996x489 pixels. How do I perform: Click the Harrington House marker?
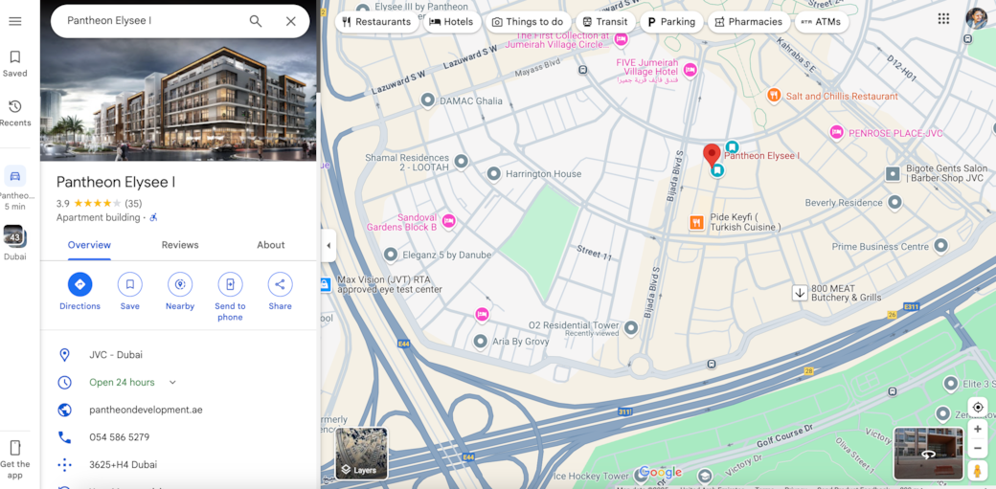pos(493,173)
